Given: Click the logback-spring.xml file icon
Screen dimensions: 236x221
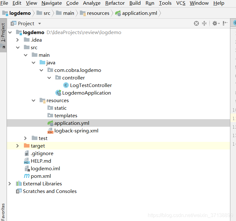Looking at the screenshot, I should click(50, 131).
